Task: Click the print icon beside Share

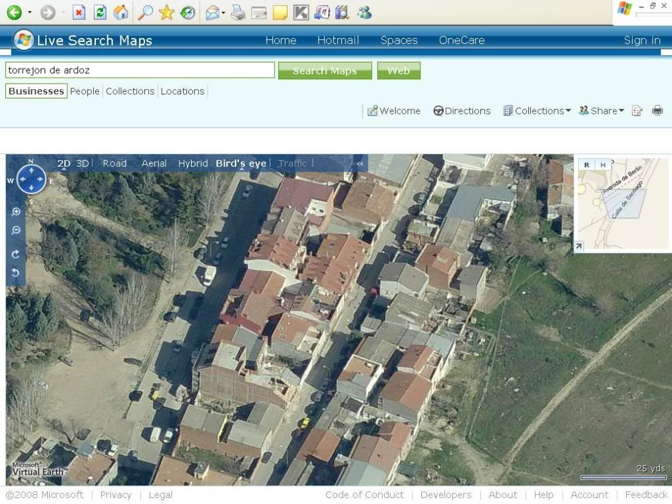Action: tap(657, 111)
